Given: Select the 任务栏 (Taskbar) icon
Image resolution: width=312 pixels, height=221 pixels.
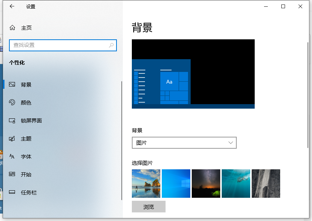Looking at the screenshot, I should 12,193.
